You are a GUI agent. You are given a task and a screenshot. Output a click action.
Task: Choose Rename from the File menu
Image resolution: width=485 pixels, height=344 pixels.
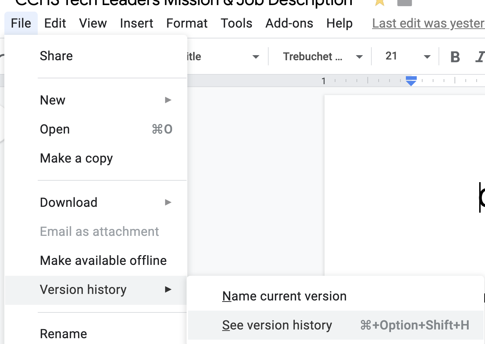(64, 334)
